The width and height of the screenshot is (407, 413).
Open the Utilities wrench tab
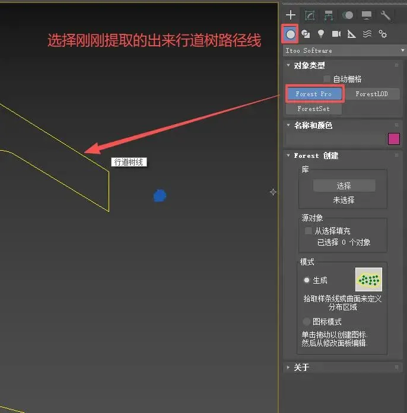click(x=386, y=15)
